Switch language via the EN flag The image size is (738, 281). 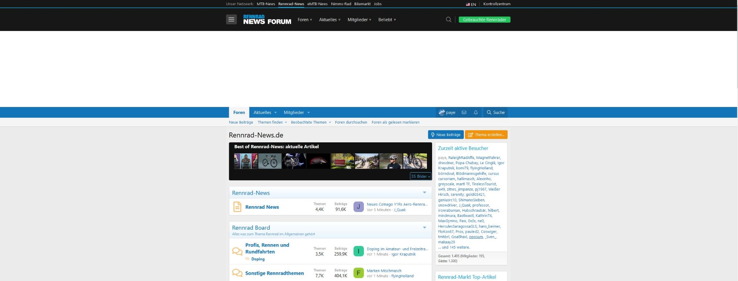[x=471, y=4]
